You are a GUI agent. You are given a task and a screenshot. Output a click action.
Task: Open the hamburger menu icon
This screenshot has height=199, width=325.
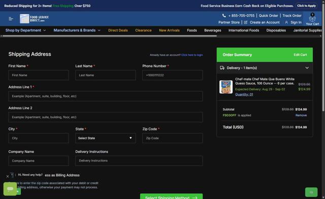11,19
